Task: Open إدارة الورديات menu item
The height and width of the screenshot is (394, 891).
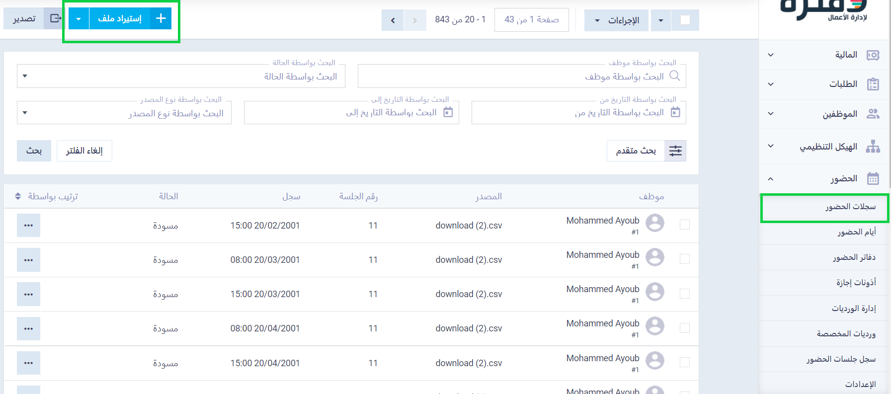Action: (x=825, y=309)
